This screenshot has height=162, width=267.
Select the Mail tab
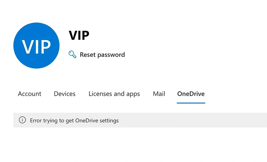click(x=159, y=94)
